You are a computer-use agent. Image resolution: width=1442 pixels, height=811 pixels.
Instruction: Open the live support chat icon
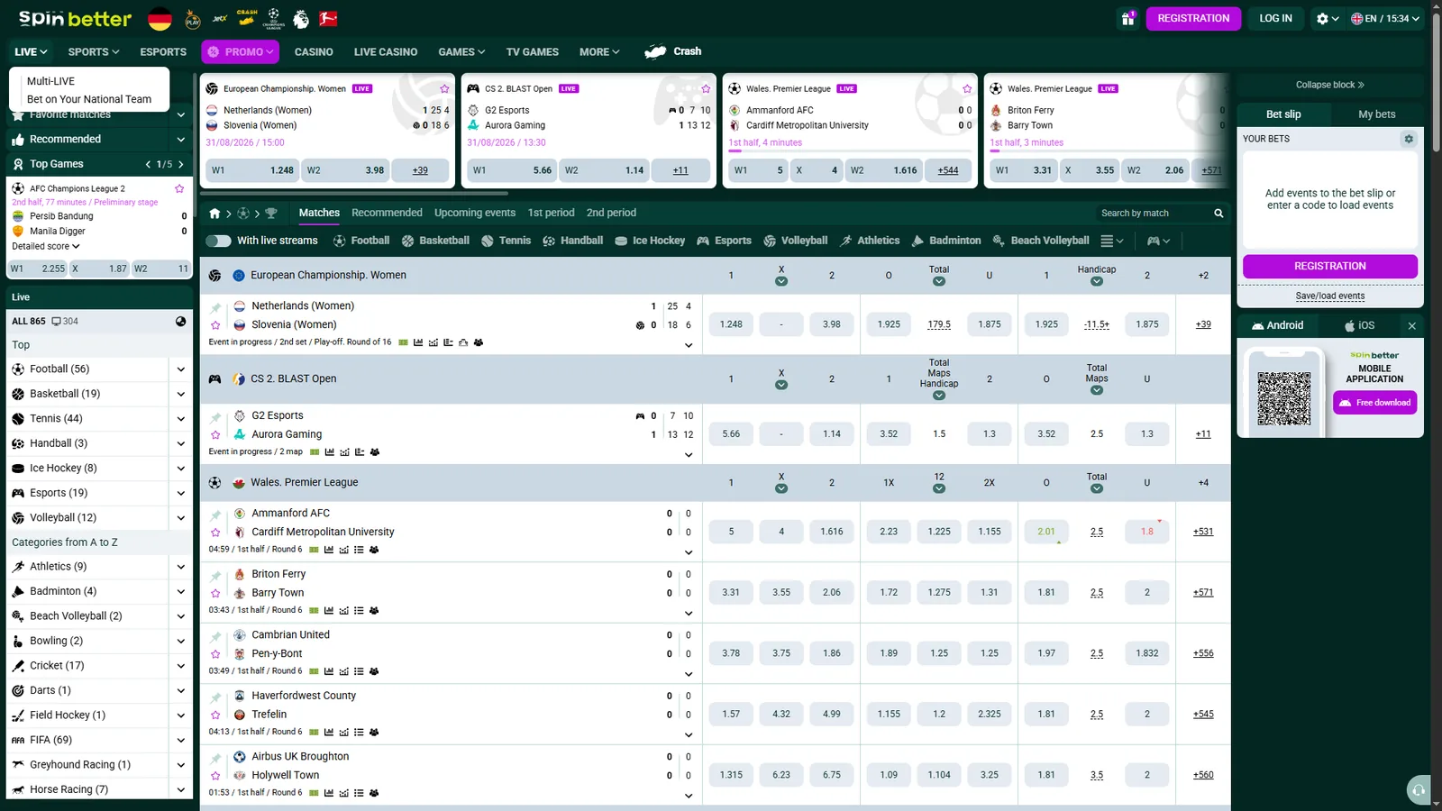(x=1419, y=789)
